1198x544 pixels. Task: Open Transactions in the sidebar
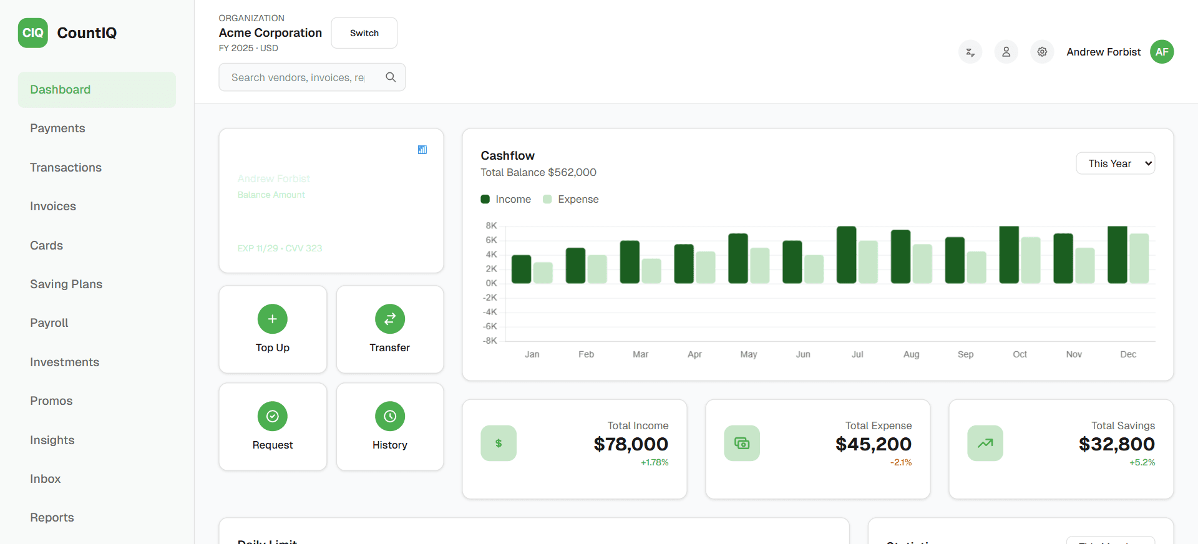pos(97,167)
